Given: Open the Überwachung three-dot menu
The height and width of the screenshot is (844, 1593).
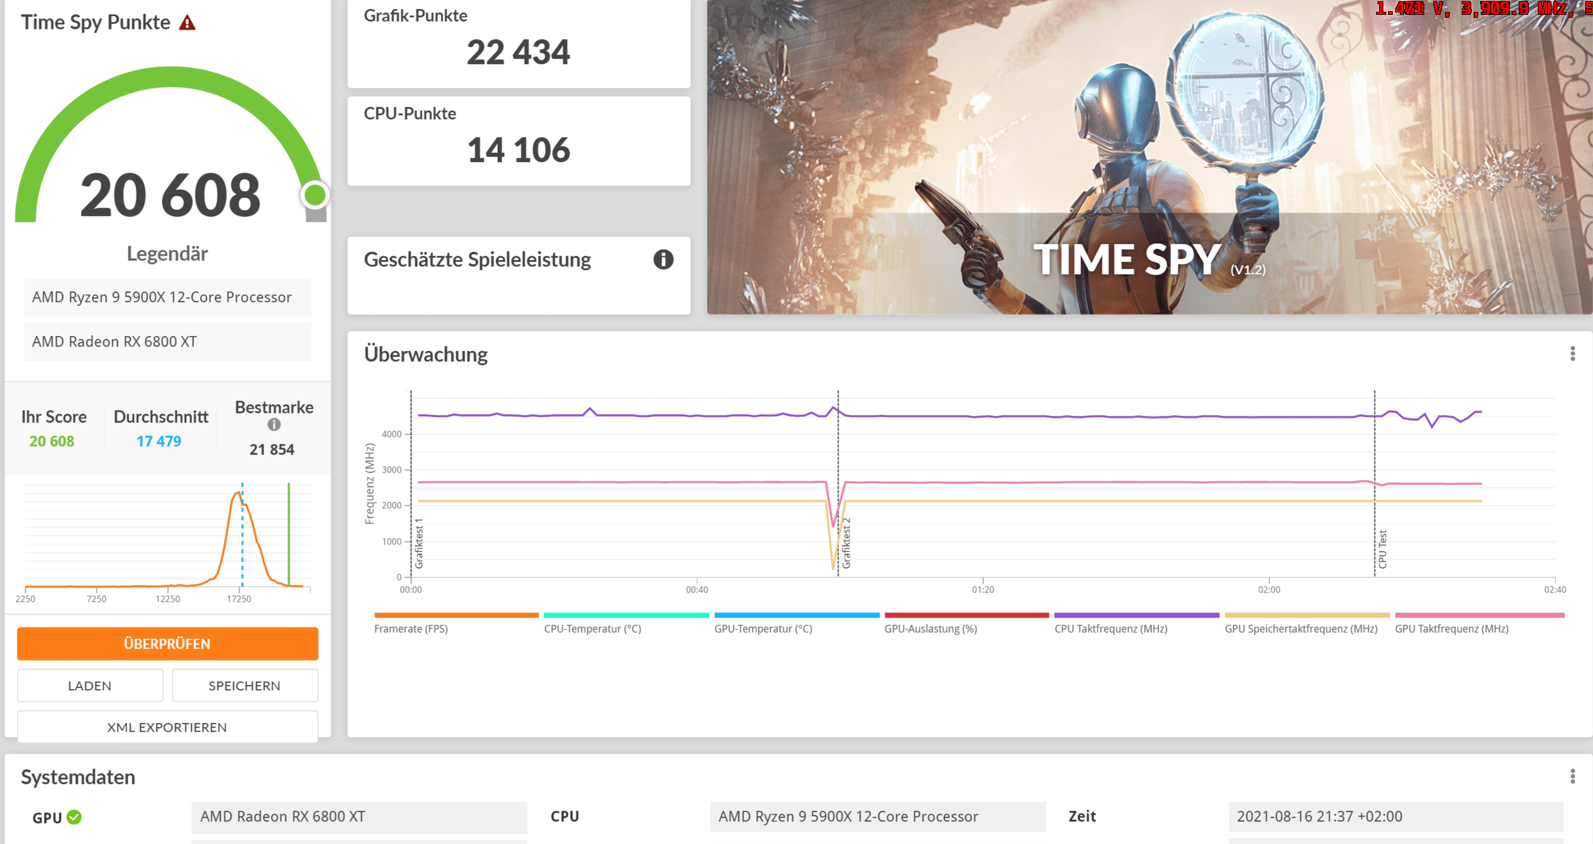Looking at the screenshot, I should pyautogui.click(x=1572, y=354).
